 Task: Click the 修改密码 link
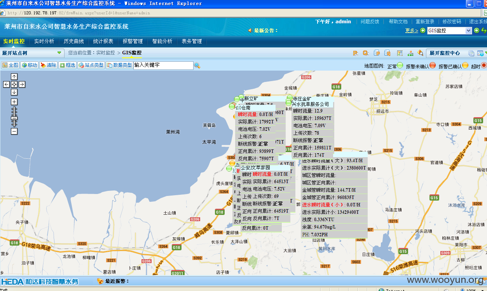(452, 22)
